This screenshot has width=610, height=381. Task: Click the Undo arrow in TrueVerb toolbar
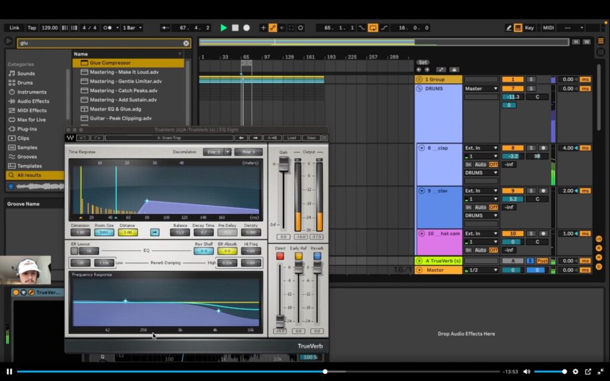pyautogui.click(x=82, y=138)
